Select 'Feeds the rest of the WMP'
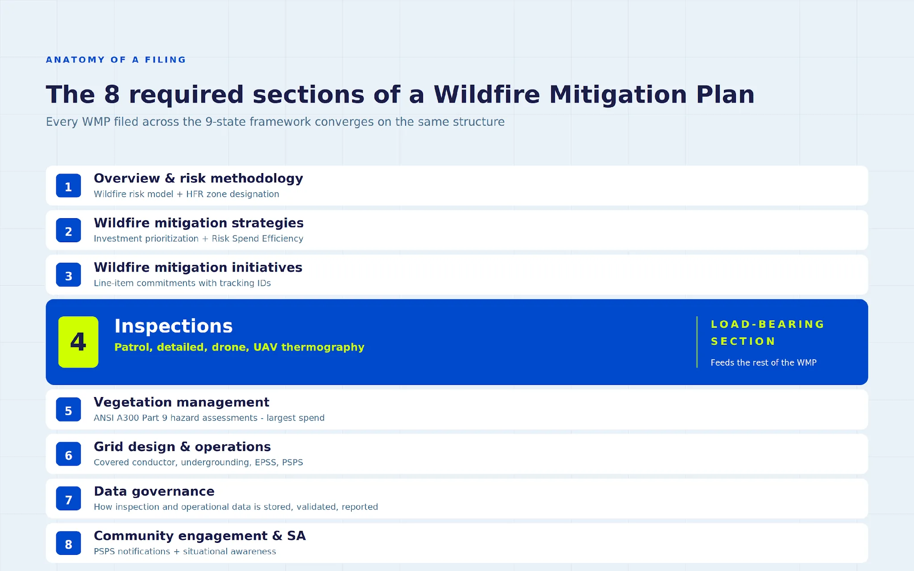Image resolution: width=914 pixels, height=571 pixels. click(764, 363)
